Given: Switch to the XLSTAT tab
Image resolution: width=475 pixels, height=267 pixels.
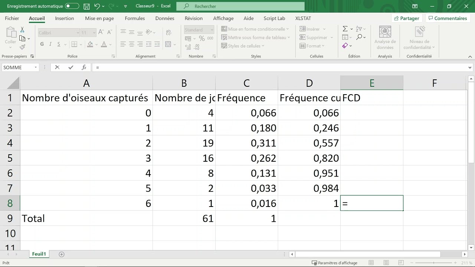Looking at the screenshot, I should coord(303,18).
